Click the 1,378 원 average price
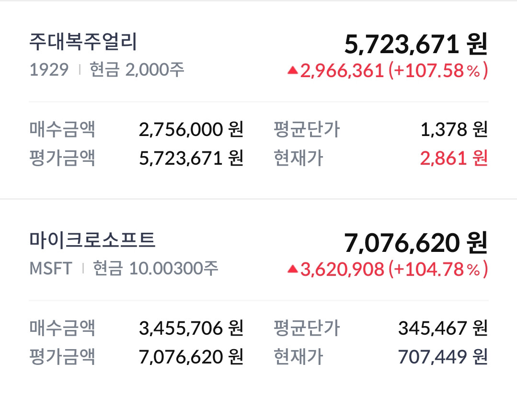The height and width of the screenshot is (397, 517). click(454, 129)
